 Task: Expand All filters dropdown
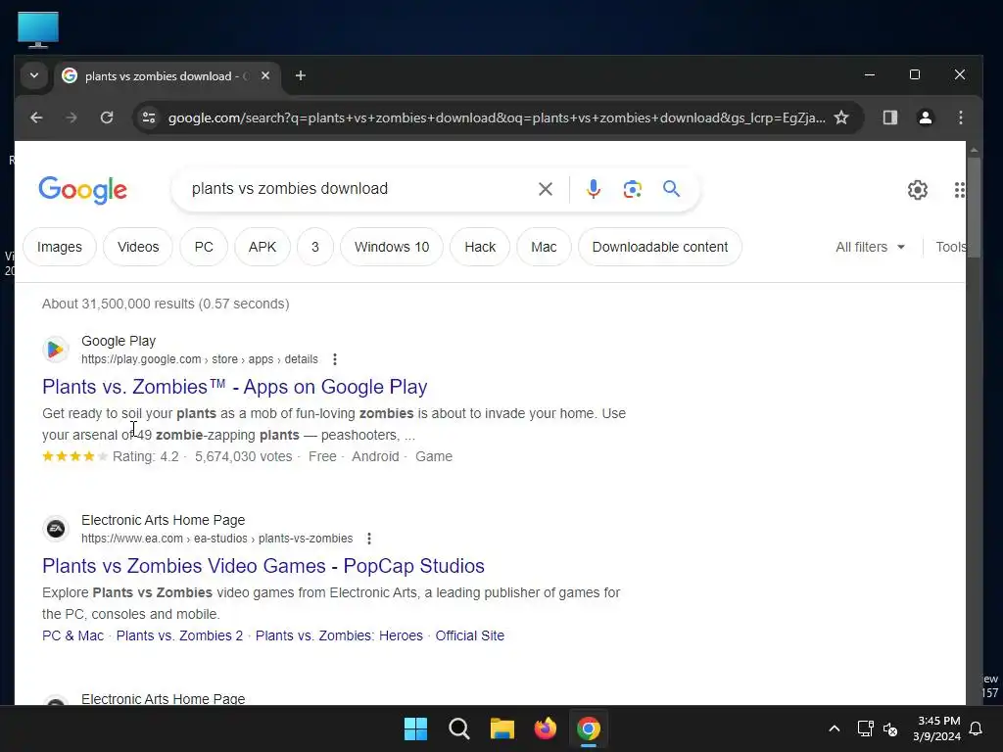pyautogui.click(x=870, y=247)
